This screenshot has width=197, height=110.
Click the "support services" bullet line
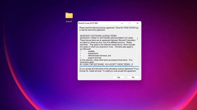(94, 58)
